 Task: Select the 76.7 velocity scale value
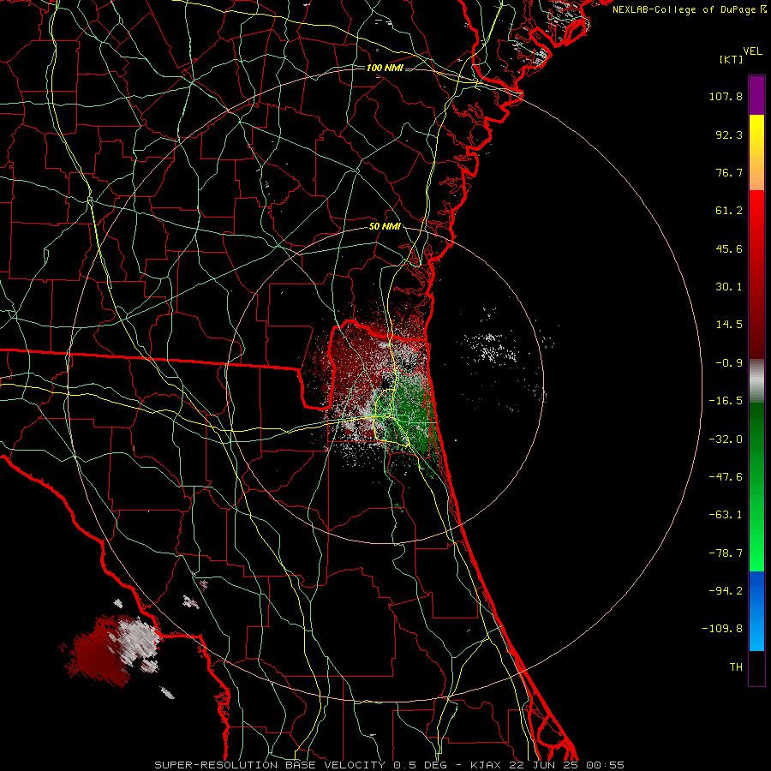[x=729, y=172]
